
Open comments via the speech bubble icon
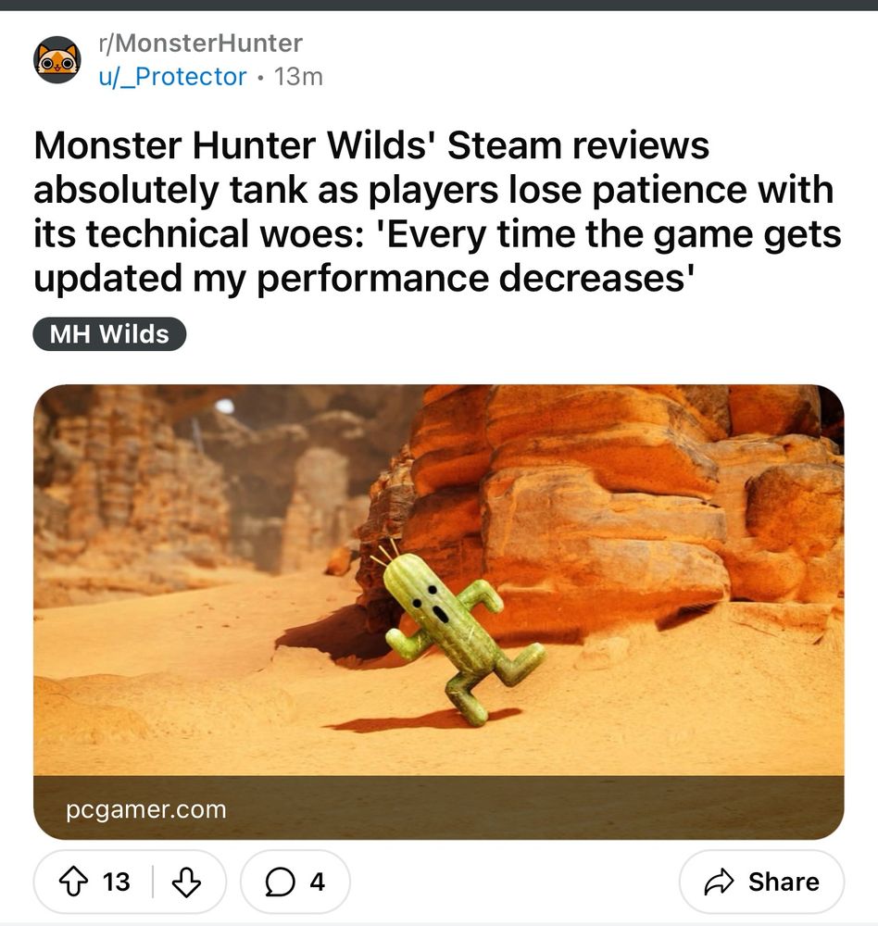pos(280,882)
